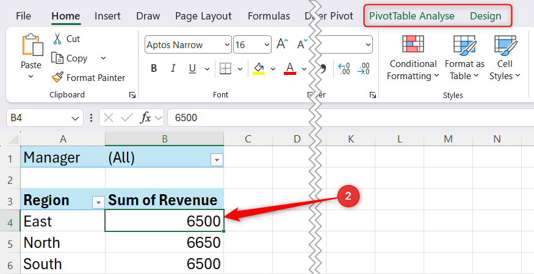Screen dimensions: 534x274
Task: Select column C header
Action: (x=248, y=139)
